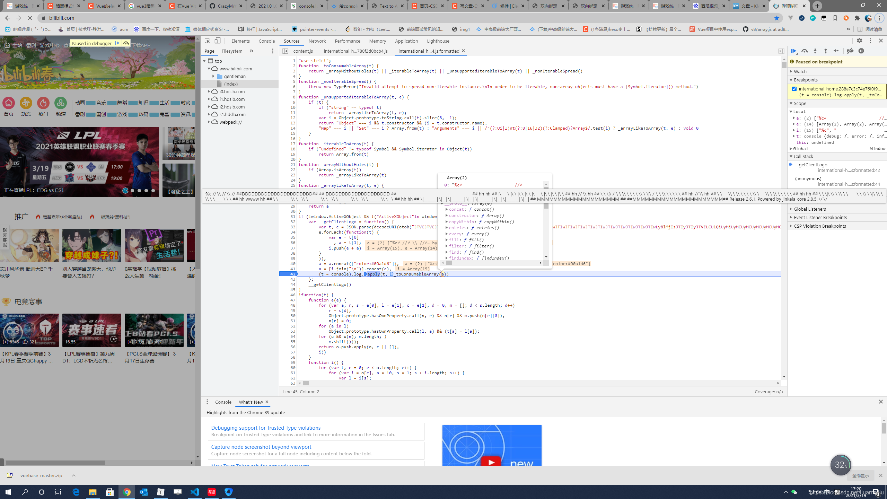The image size is (887, 499).
Task: Switch to the Network tab
Action: point(317,41)
